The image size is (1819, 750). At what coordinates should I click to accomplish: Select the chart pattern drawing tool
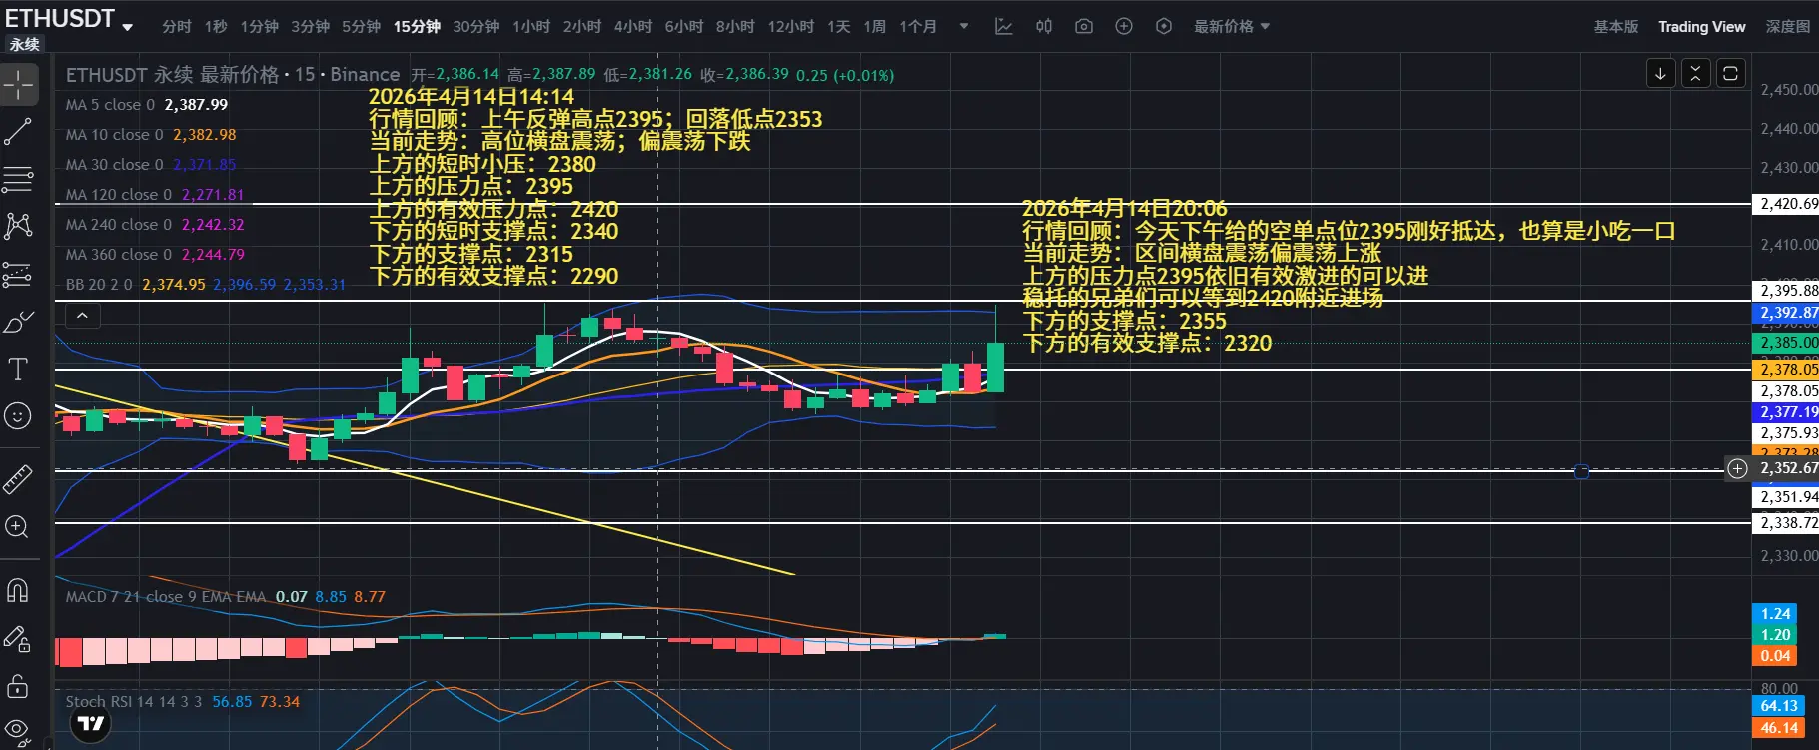[x=18, y=226]
